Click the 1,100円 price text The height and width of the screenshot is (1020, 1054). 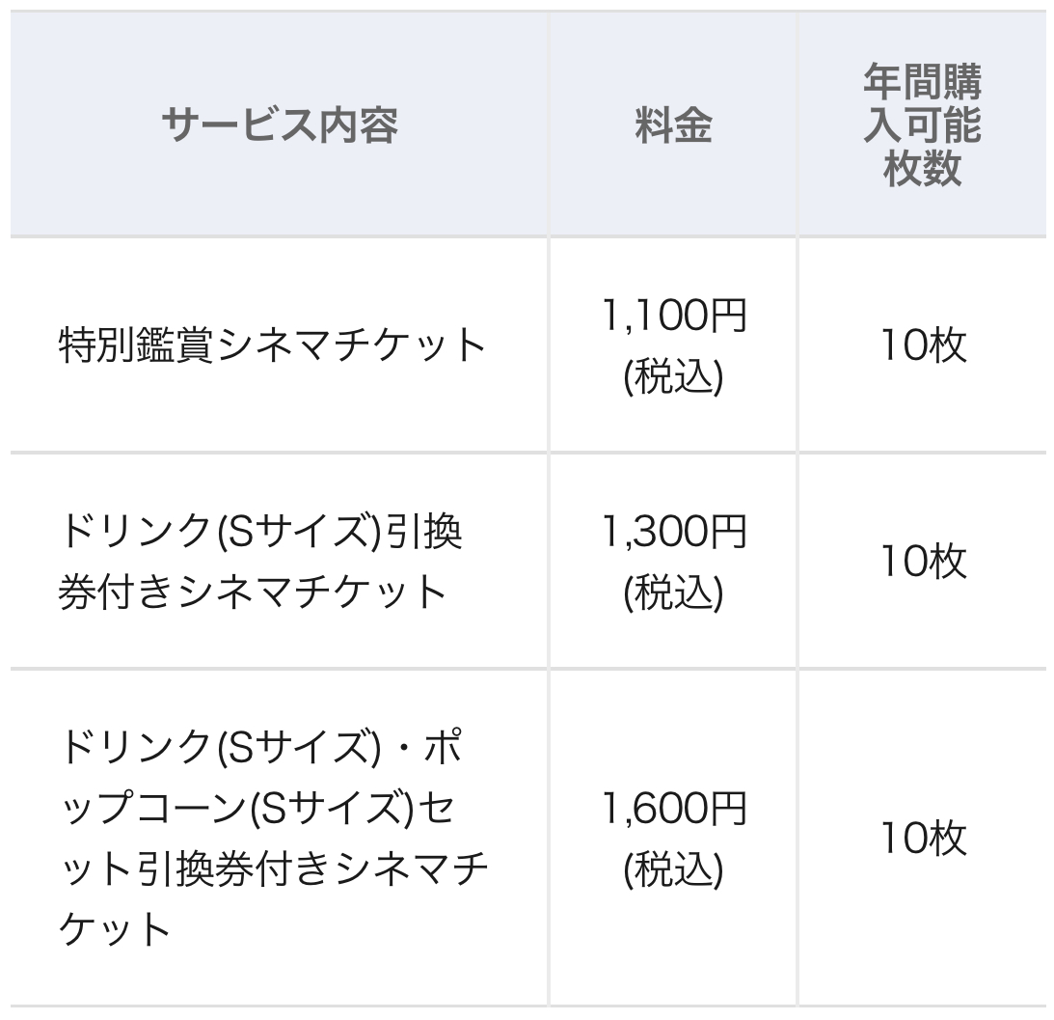(x=673, y=317)
